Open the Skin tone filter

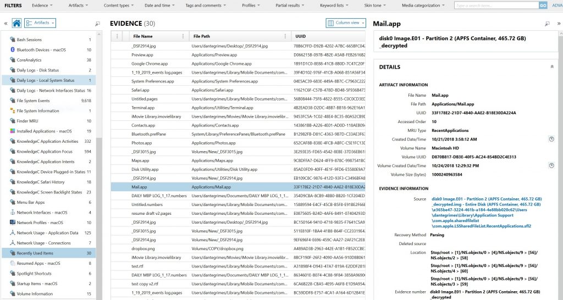[x=375, y=5]
